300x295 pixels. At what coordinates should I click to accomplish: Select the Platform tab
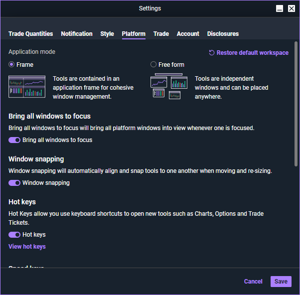[x=134, y=34]
